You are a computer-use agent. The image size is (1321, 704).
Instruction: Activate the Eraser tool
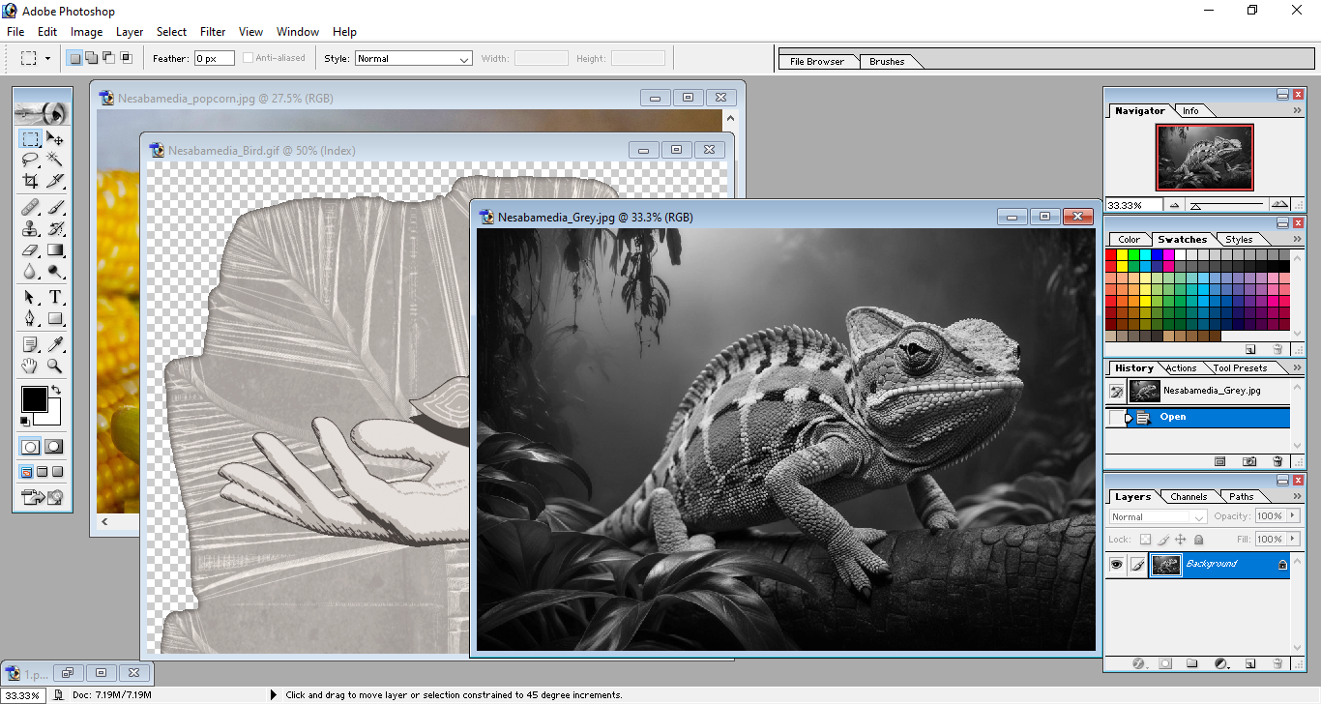click(x=31, y=250)
